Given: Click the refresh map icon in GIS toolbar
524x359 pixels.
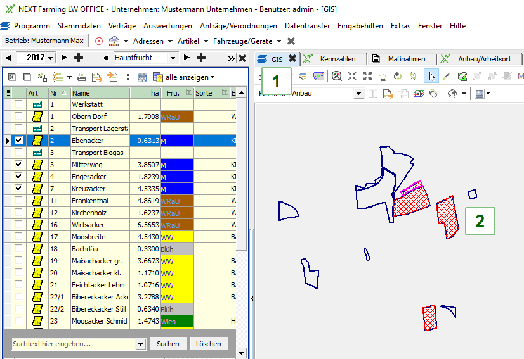Looking at the screenshot, I should 398,77.
